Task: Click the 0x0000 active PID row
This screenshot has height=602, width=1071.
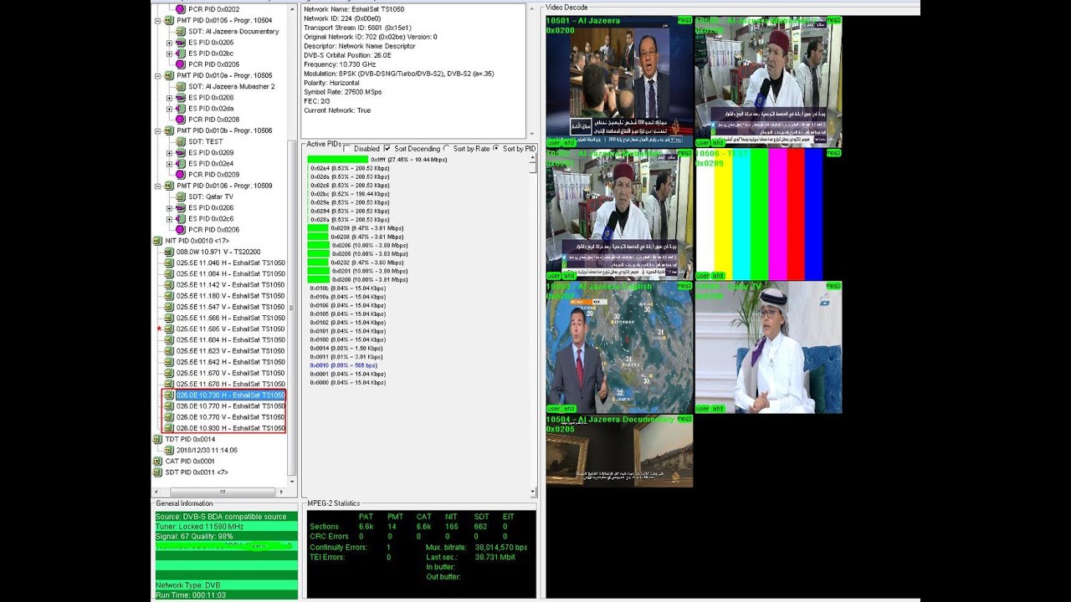Action: (x=348, y=382)
